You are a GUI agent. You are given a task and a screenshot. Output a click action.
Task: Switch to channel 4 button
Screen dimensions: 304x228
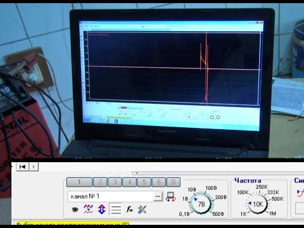click(129, 182)
